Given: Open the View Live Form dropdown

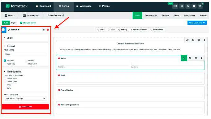Looking at the screenshot, I should tap(197, 23).
